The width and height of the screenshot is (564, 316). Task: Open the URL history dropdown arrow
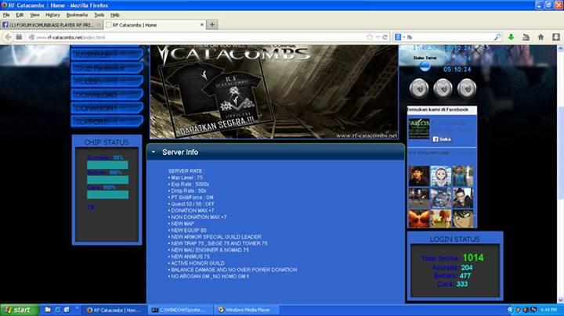[378, 37]
